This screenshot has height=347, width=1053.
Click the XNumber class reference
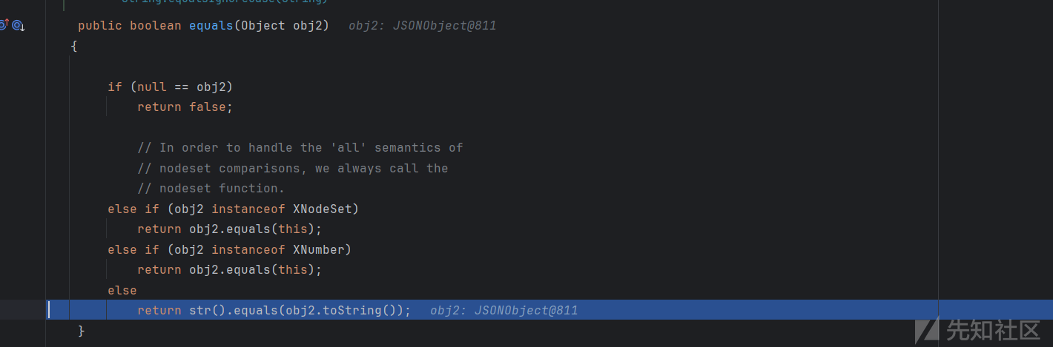tap(322, 250)
